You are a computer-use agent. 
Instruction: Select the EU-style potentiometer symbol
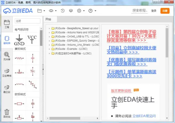(x=19, y=117)
